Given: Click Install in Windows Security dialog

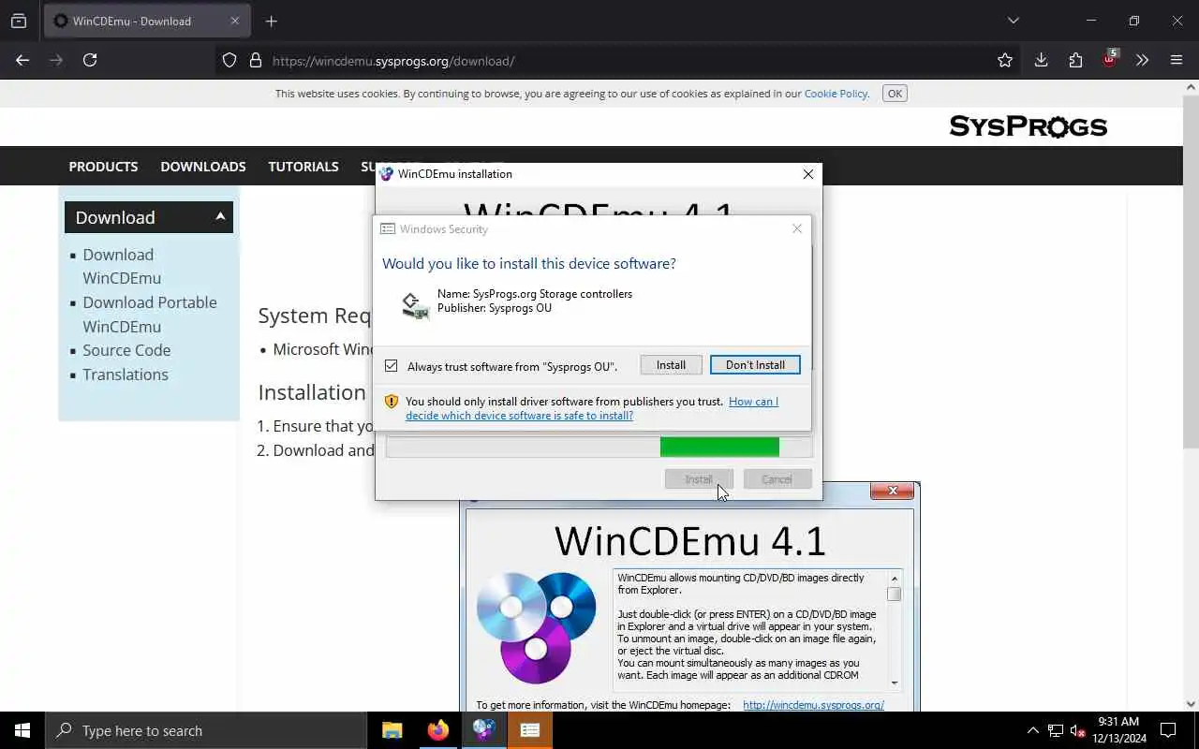Looking at the screenshot, I should click(671, 365).
